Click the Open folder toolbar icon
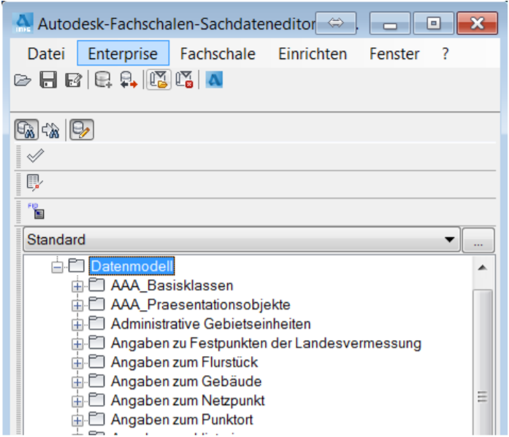509x437 pixels. point(23,80)
